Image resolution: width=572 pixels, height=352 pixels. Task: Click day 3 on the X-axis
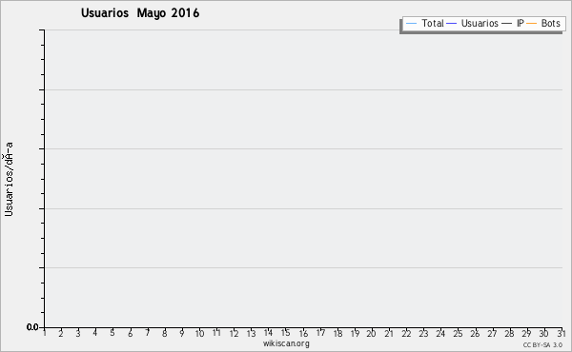[78, 333]
